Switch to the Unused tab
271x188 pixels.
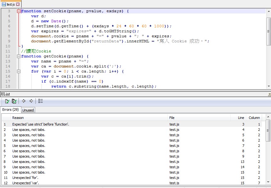[x=28, y=110]
